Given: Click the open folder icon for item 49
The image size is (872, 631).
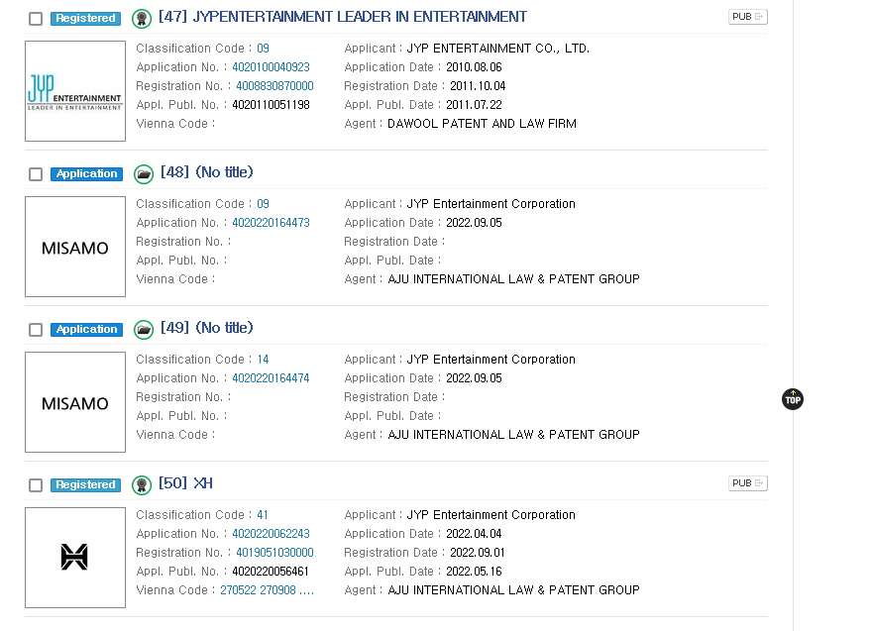Looking at the screenshot, I should coord(144,330).
